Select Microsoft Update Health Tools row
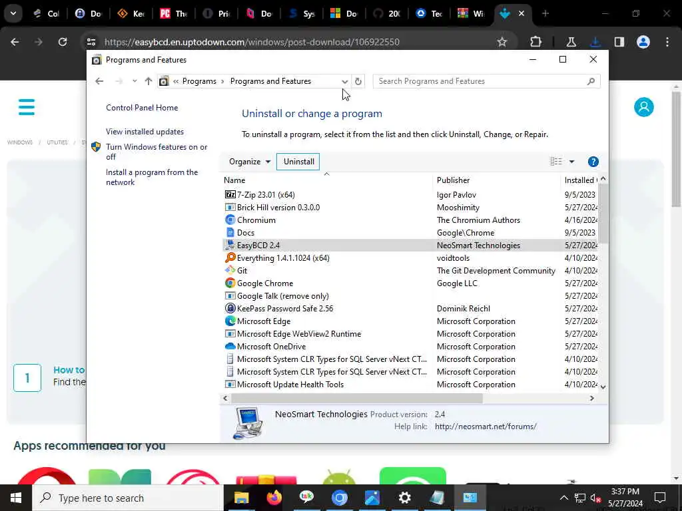 (410, 385)
